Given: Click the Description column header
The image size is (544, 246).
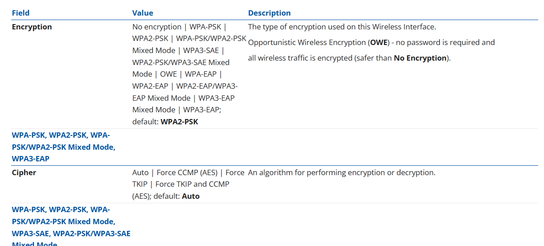Looking at the screenshot, I should 269,13.
